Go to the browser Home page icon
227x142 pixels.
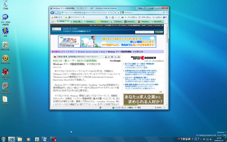tap(107, 17)
